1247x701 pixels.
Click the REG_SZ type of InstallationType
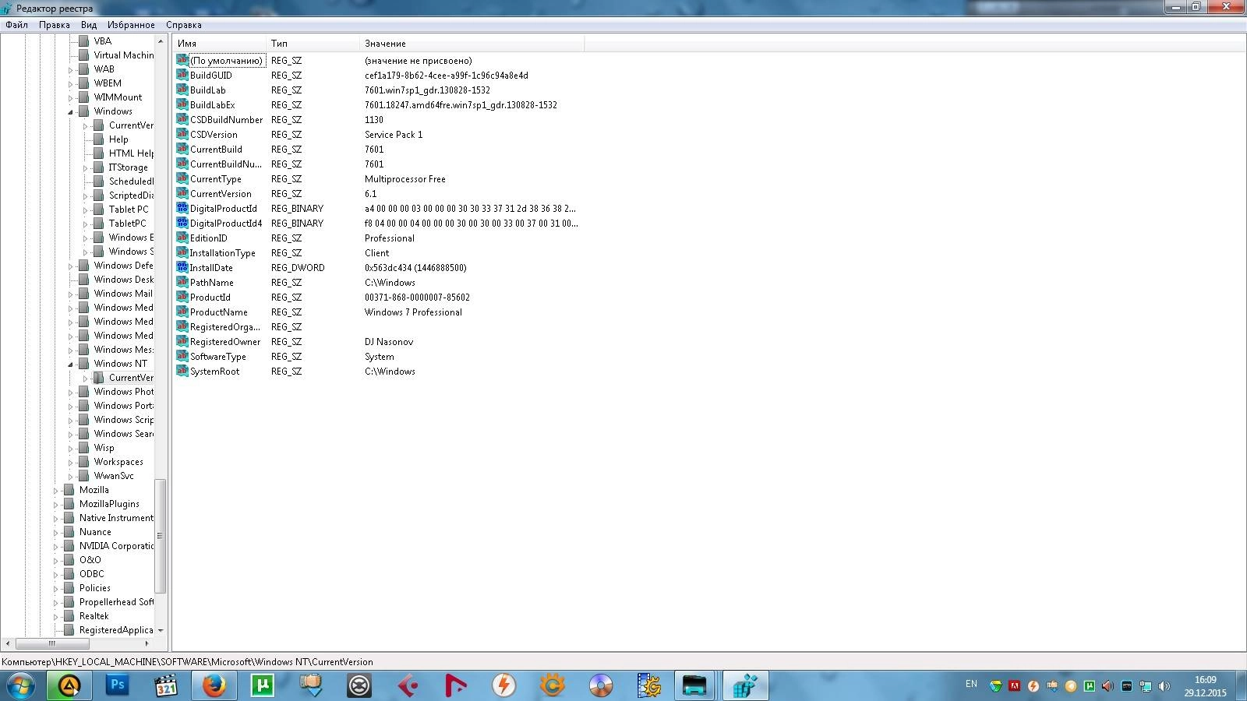tap(286, 253)
